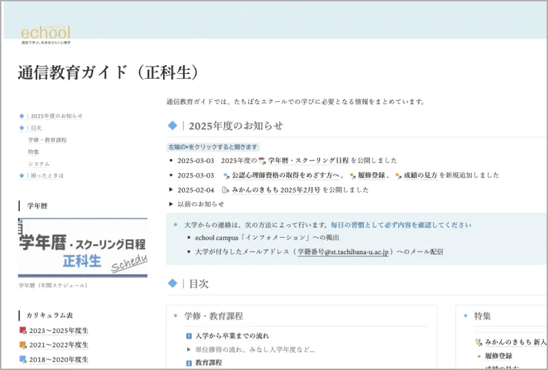Click the echool logo
Image resolution: width=548 pixels, height=370 pixels.
(46, 34)
